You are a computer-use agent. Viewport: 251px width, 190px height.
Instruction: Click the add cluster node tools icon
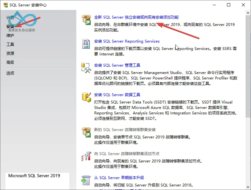tap(86, 156)
